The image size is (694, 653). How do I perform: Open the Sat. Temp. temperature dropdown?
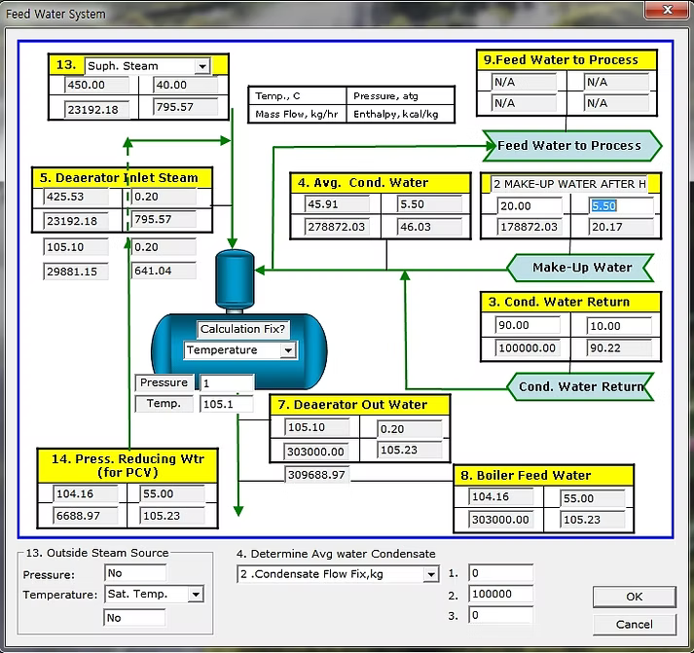coord(196,594)
